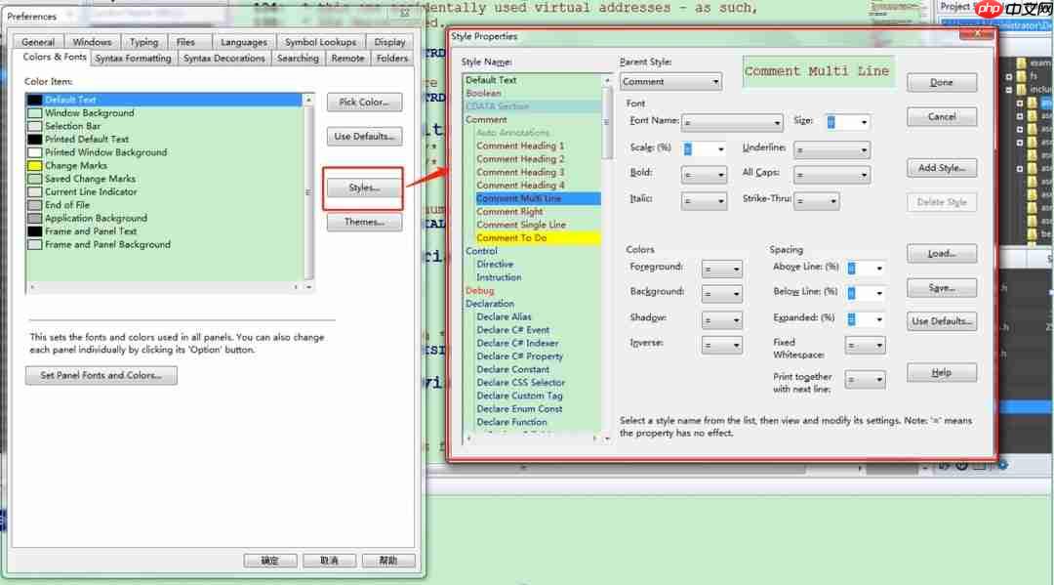Switch to the Searching tab
This screenshot has height=585, width=1054.
pos(298,59)
